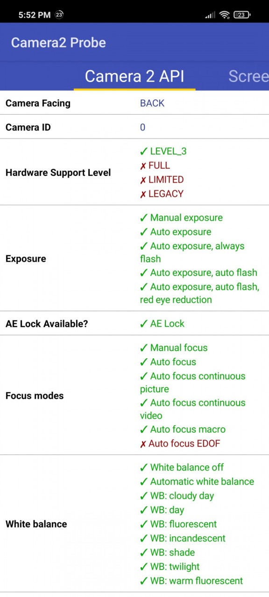Tap the green checkmark beside LEVEL_3
Image resolution: width=269 pixels, height=597 pixels.
coord(144,152)
